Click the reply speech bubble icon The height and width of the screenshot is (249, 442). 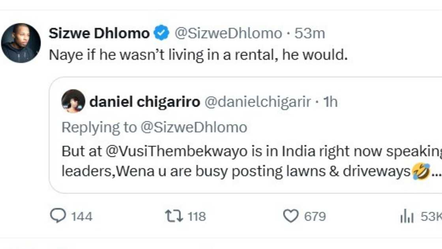[59, 216]
